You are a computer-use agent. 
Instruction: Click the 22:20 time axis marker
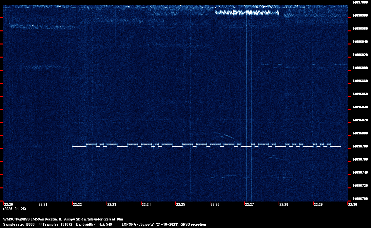tap(9, 204)
